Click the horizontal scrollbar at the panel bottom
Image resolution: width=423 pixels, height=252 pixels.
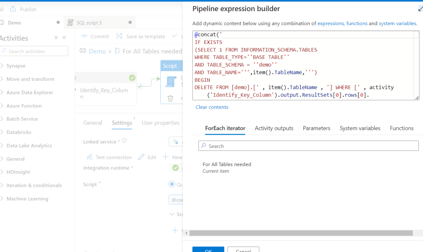tap(301, 233)
